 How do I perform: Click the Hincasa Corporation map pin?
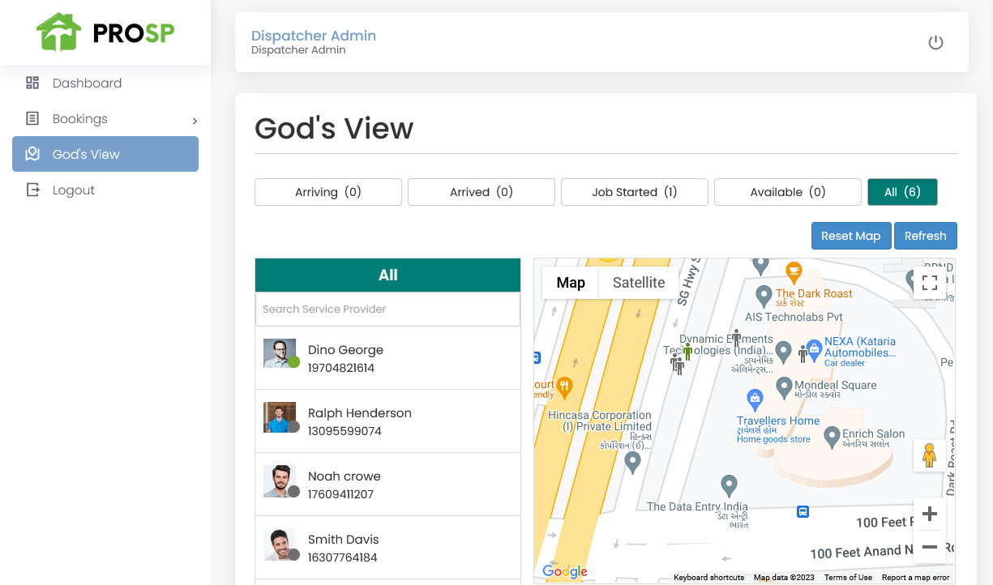632,463
